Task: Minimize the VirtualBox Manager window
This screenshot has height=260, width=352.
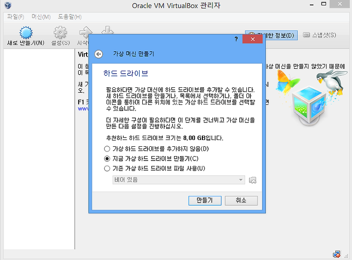Action: (311, 4)
